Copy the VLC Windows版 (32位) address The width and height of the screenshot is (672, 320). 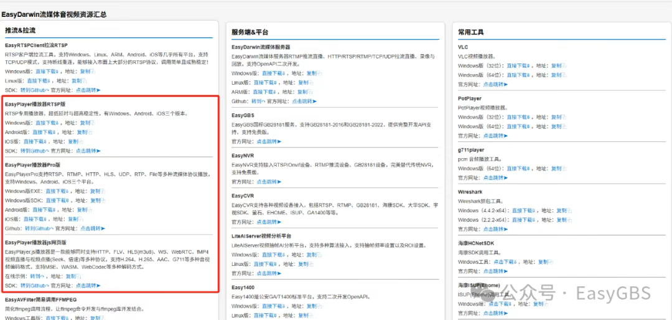pos(558,65)
